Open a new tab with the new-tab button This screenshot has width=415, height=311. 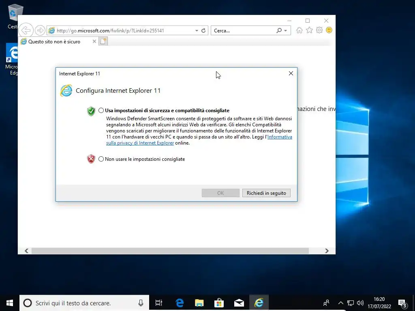click(103, 41)
